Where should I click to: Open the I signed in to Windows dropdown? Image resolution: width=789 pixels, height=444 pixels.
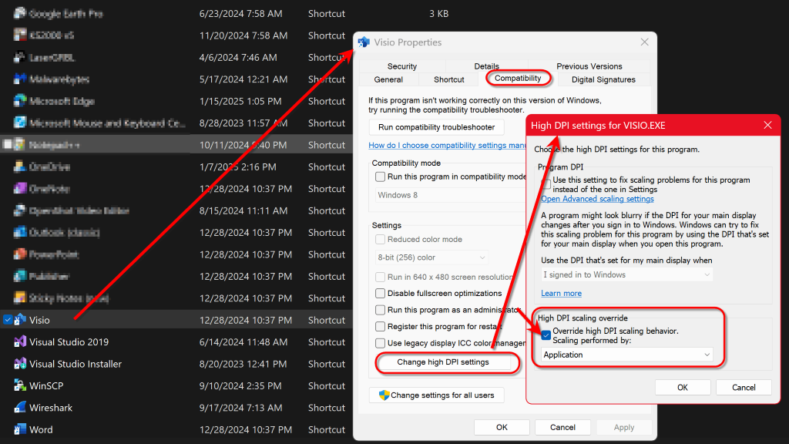point(626,275)
